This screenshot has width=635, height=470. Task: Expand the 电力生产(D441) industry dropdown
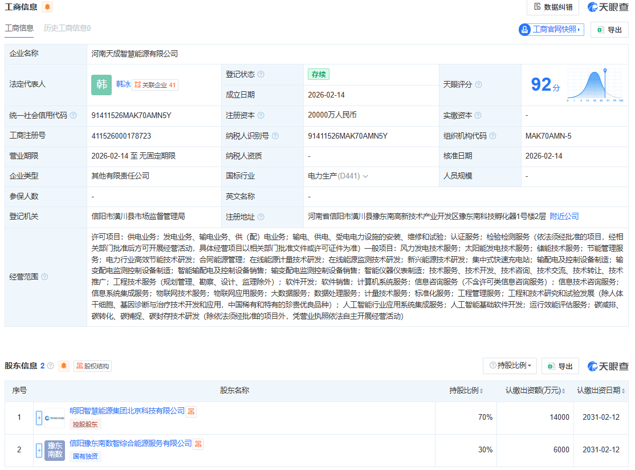click(365, 176)
